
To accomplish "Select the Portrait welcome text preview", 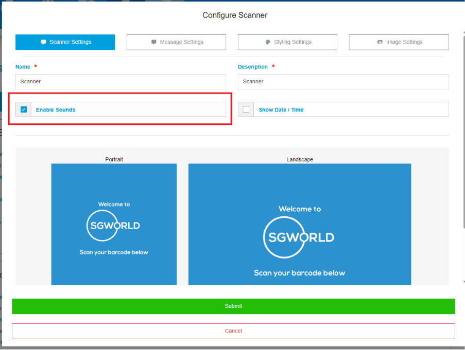I will [114, 205].
